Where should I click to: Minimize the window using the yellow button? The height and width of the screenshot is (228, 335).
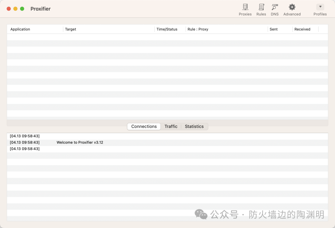[16, 9]
